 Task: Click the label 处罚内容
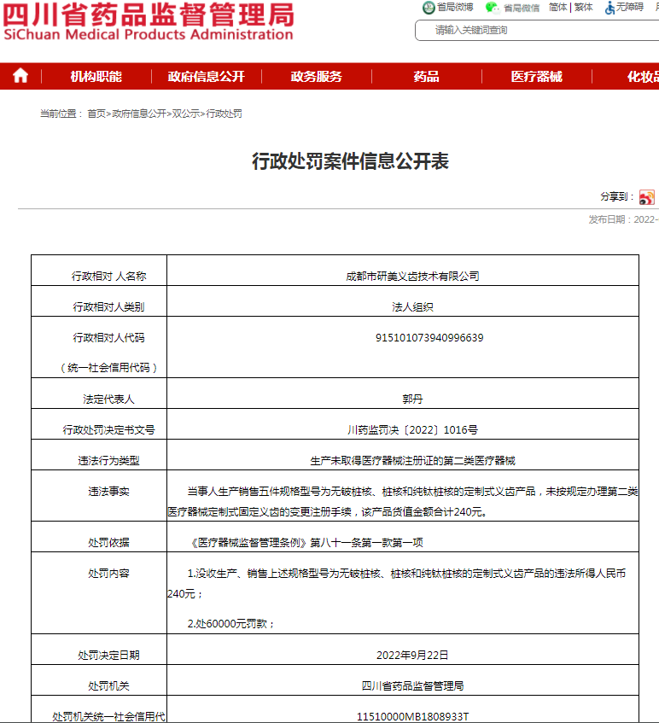point(108,574)
